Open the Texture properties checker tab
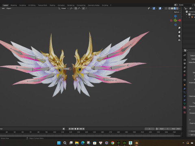Viewport: 195px width, 146px height. (185, 112)
